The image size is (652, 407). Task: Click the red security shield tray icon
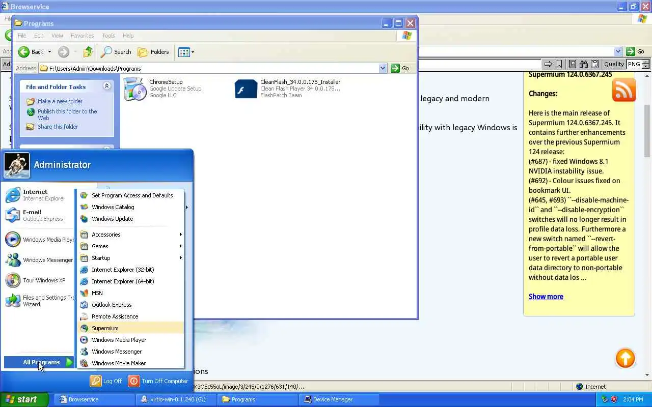click(x=614, y=399)
